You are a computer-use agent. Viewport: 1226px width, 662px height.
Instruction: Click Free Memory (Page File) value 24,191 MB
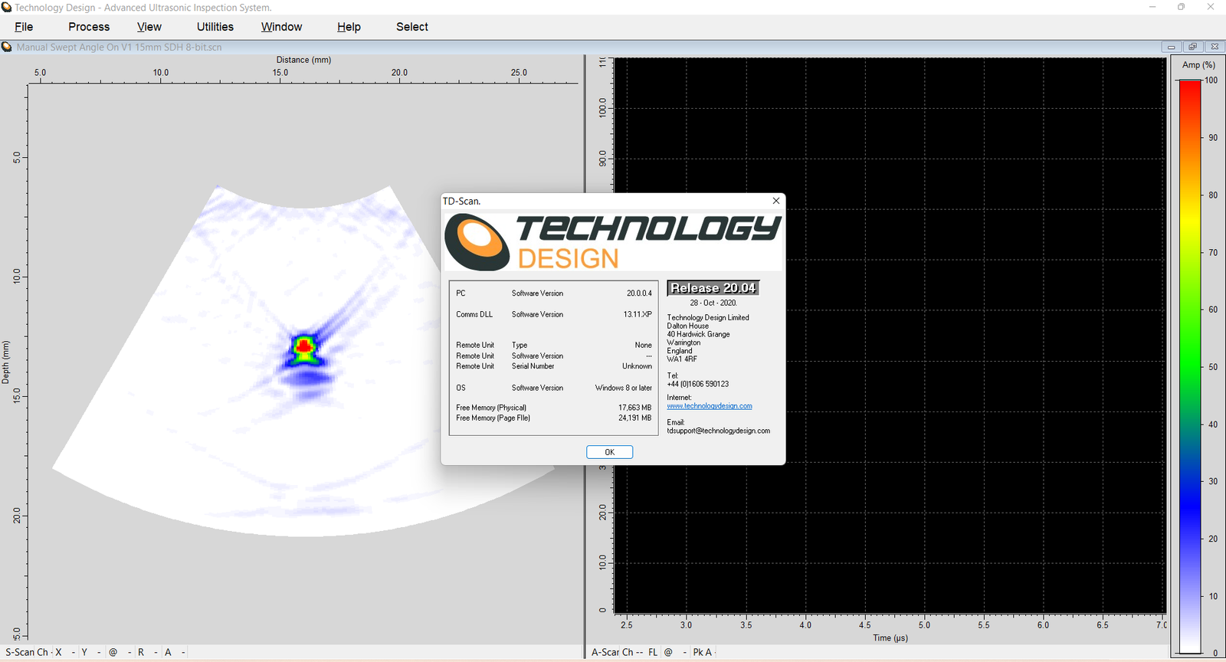[634, 418]
